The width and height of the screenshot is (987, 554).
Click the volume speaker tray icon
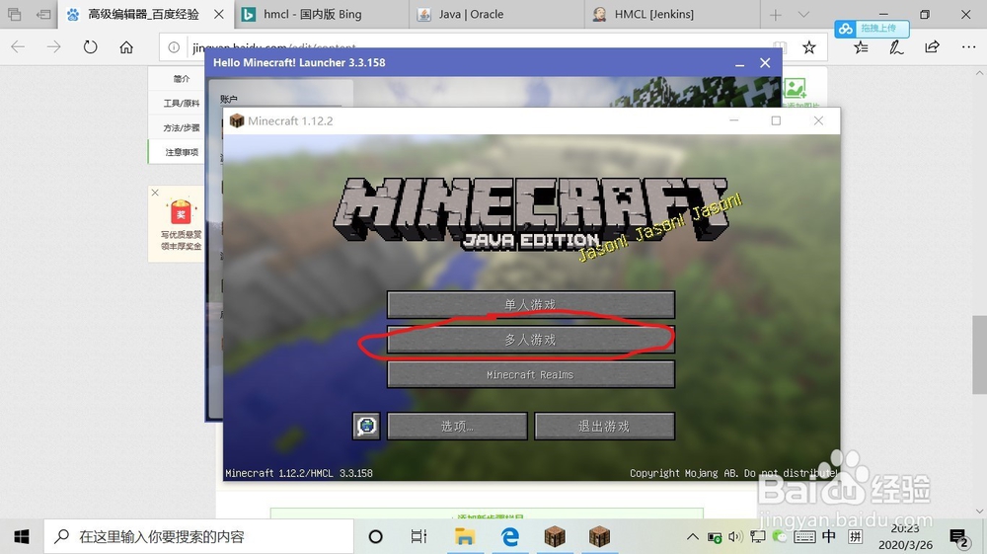click(x=735, y=537)
